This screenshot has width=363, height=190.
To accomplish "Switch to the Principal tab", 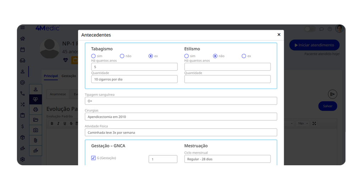I will (51, 76).
